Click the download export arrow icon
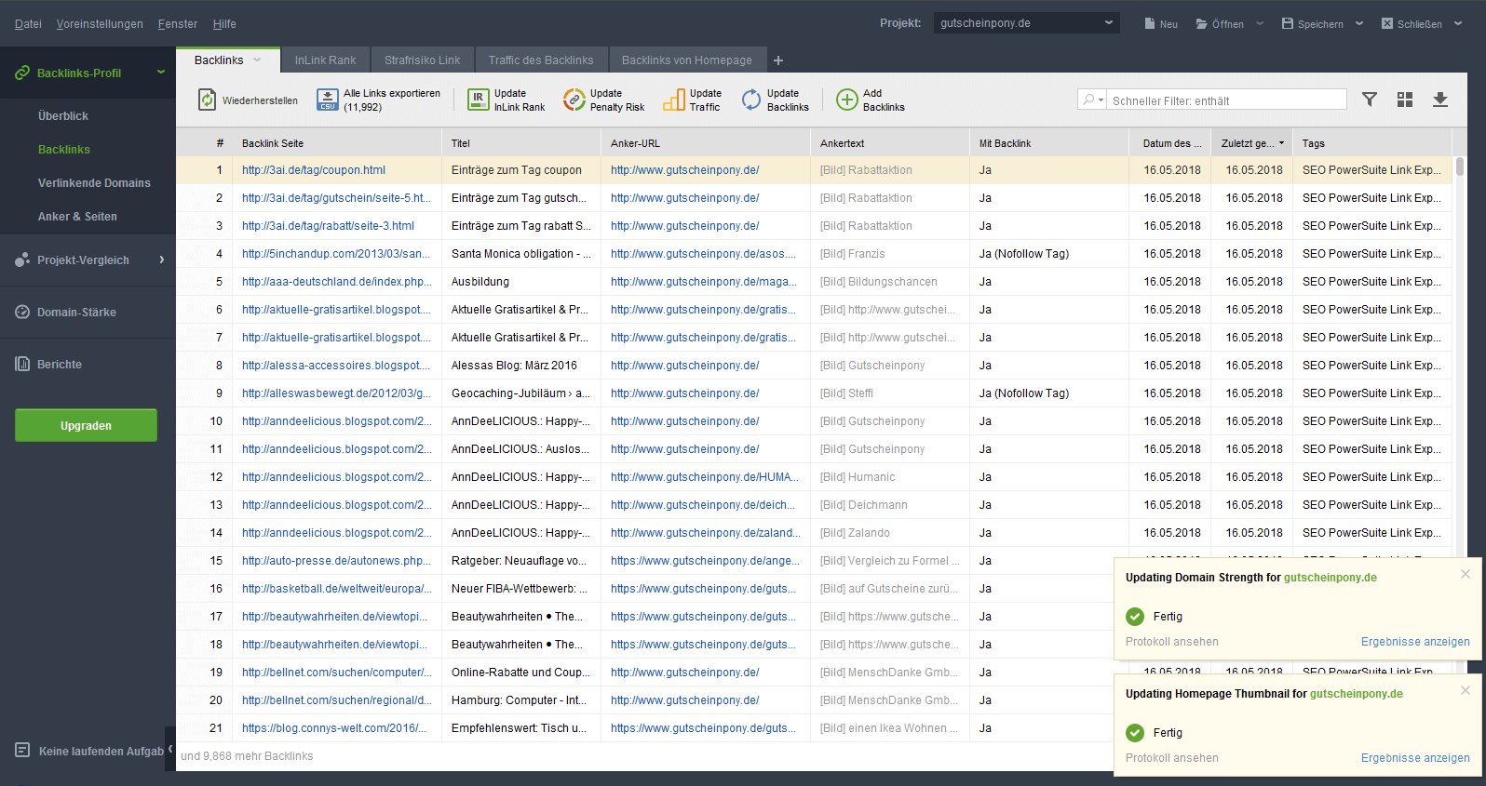The width and height of the screenshot is (1486, 786). 1440,100
